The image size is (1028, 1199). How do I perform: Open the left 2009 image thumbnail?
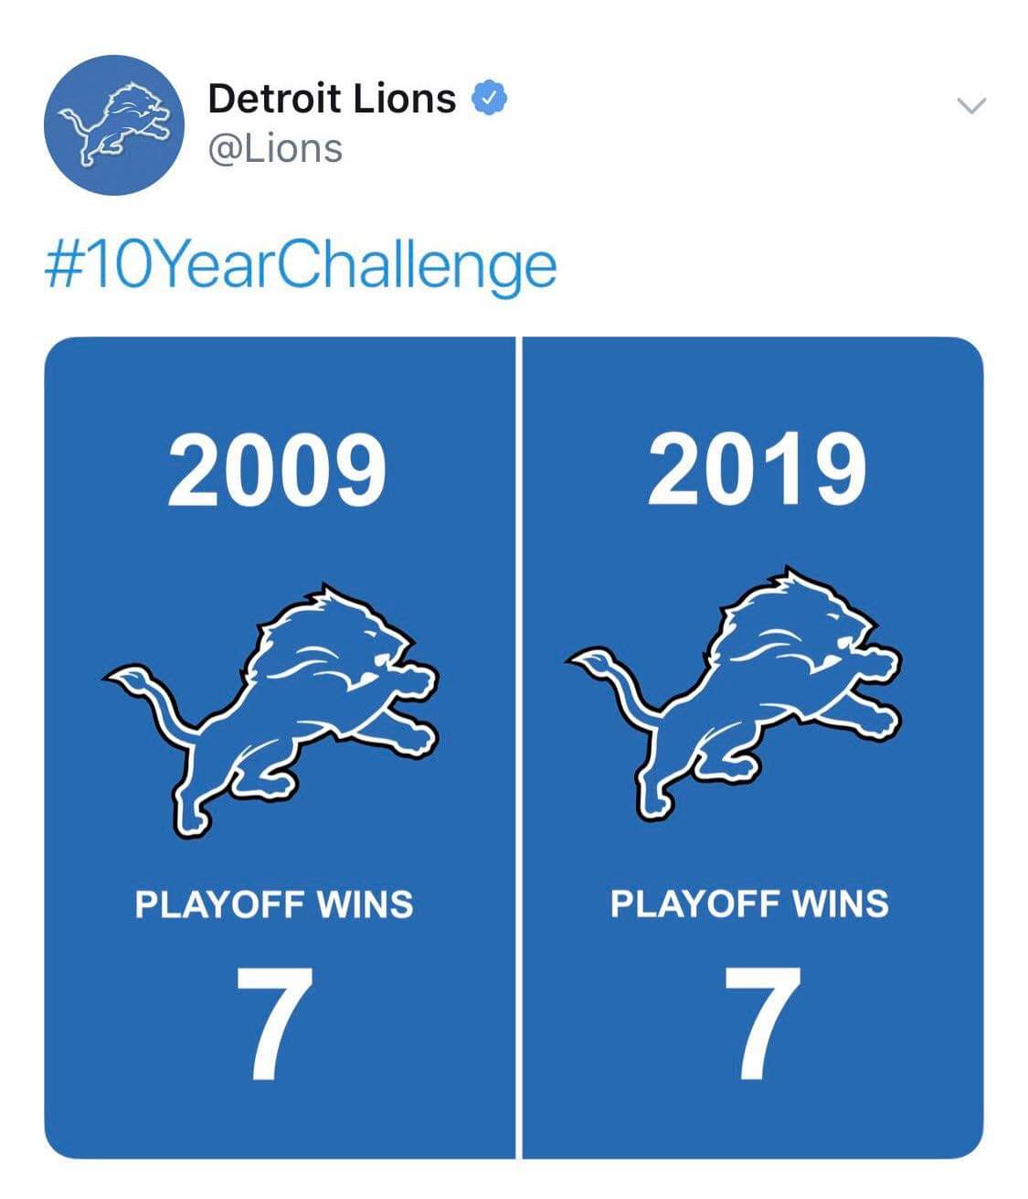click(x=280, y=747)
